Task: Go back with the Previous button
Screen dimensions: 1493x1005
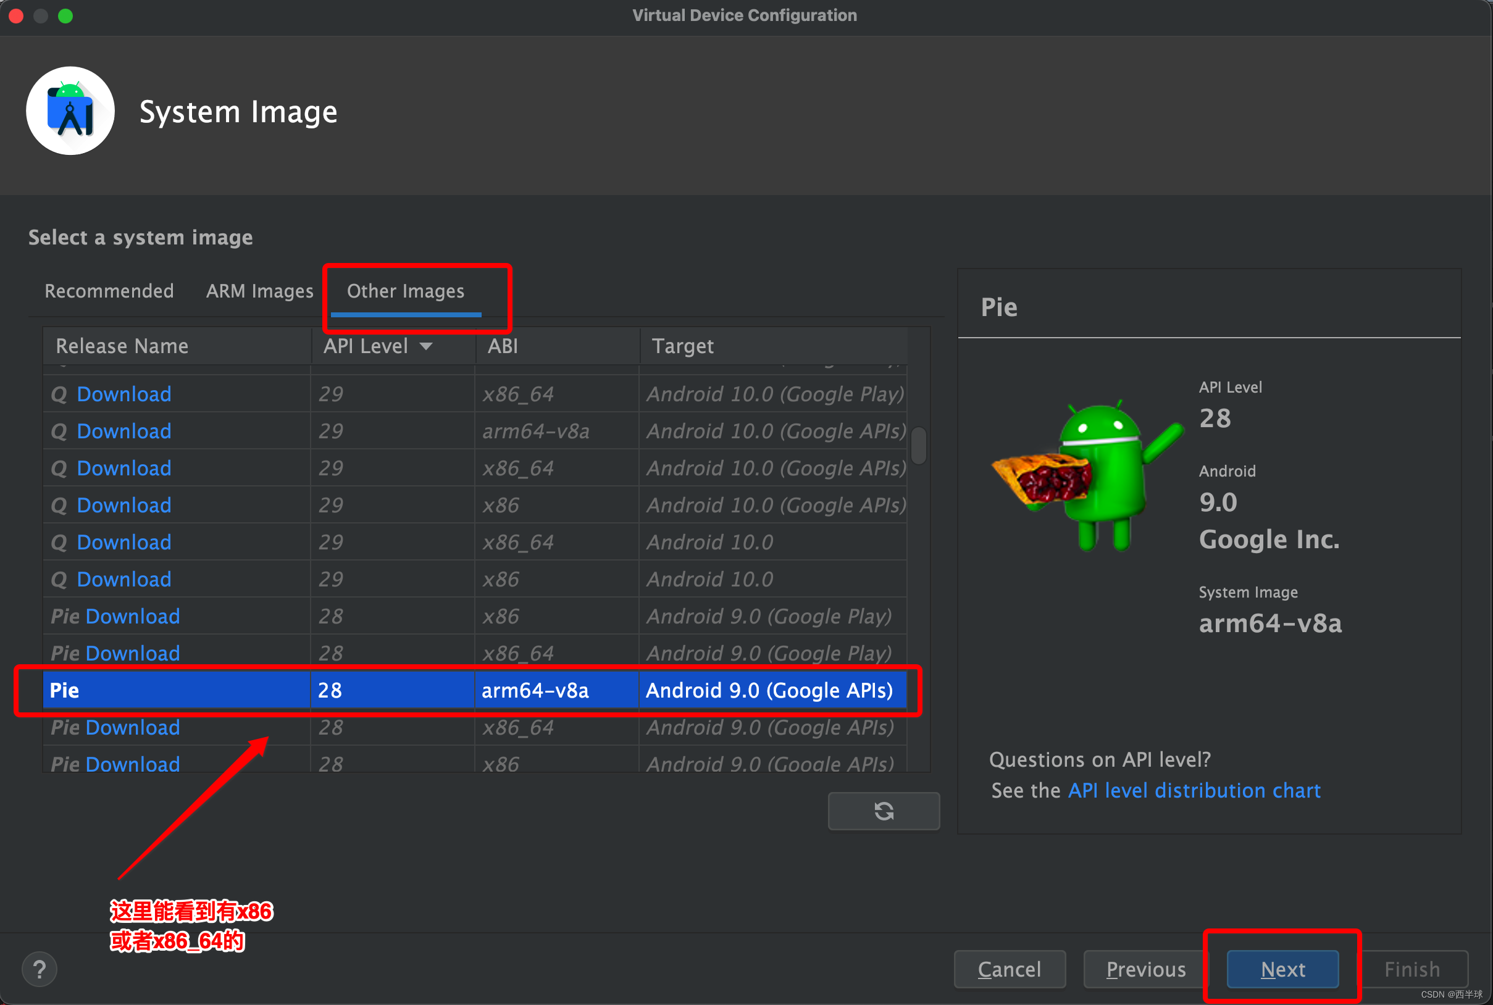Action: coord(1145,969)
